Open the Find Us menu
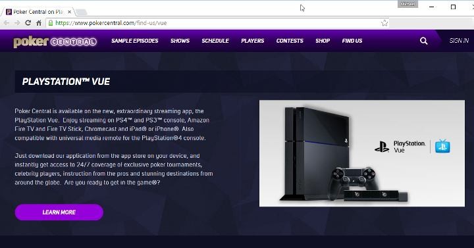Image resolution: width=474 pixels, height=248 pixels. [x=352, y=41]
